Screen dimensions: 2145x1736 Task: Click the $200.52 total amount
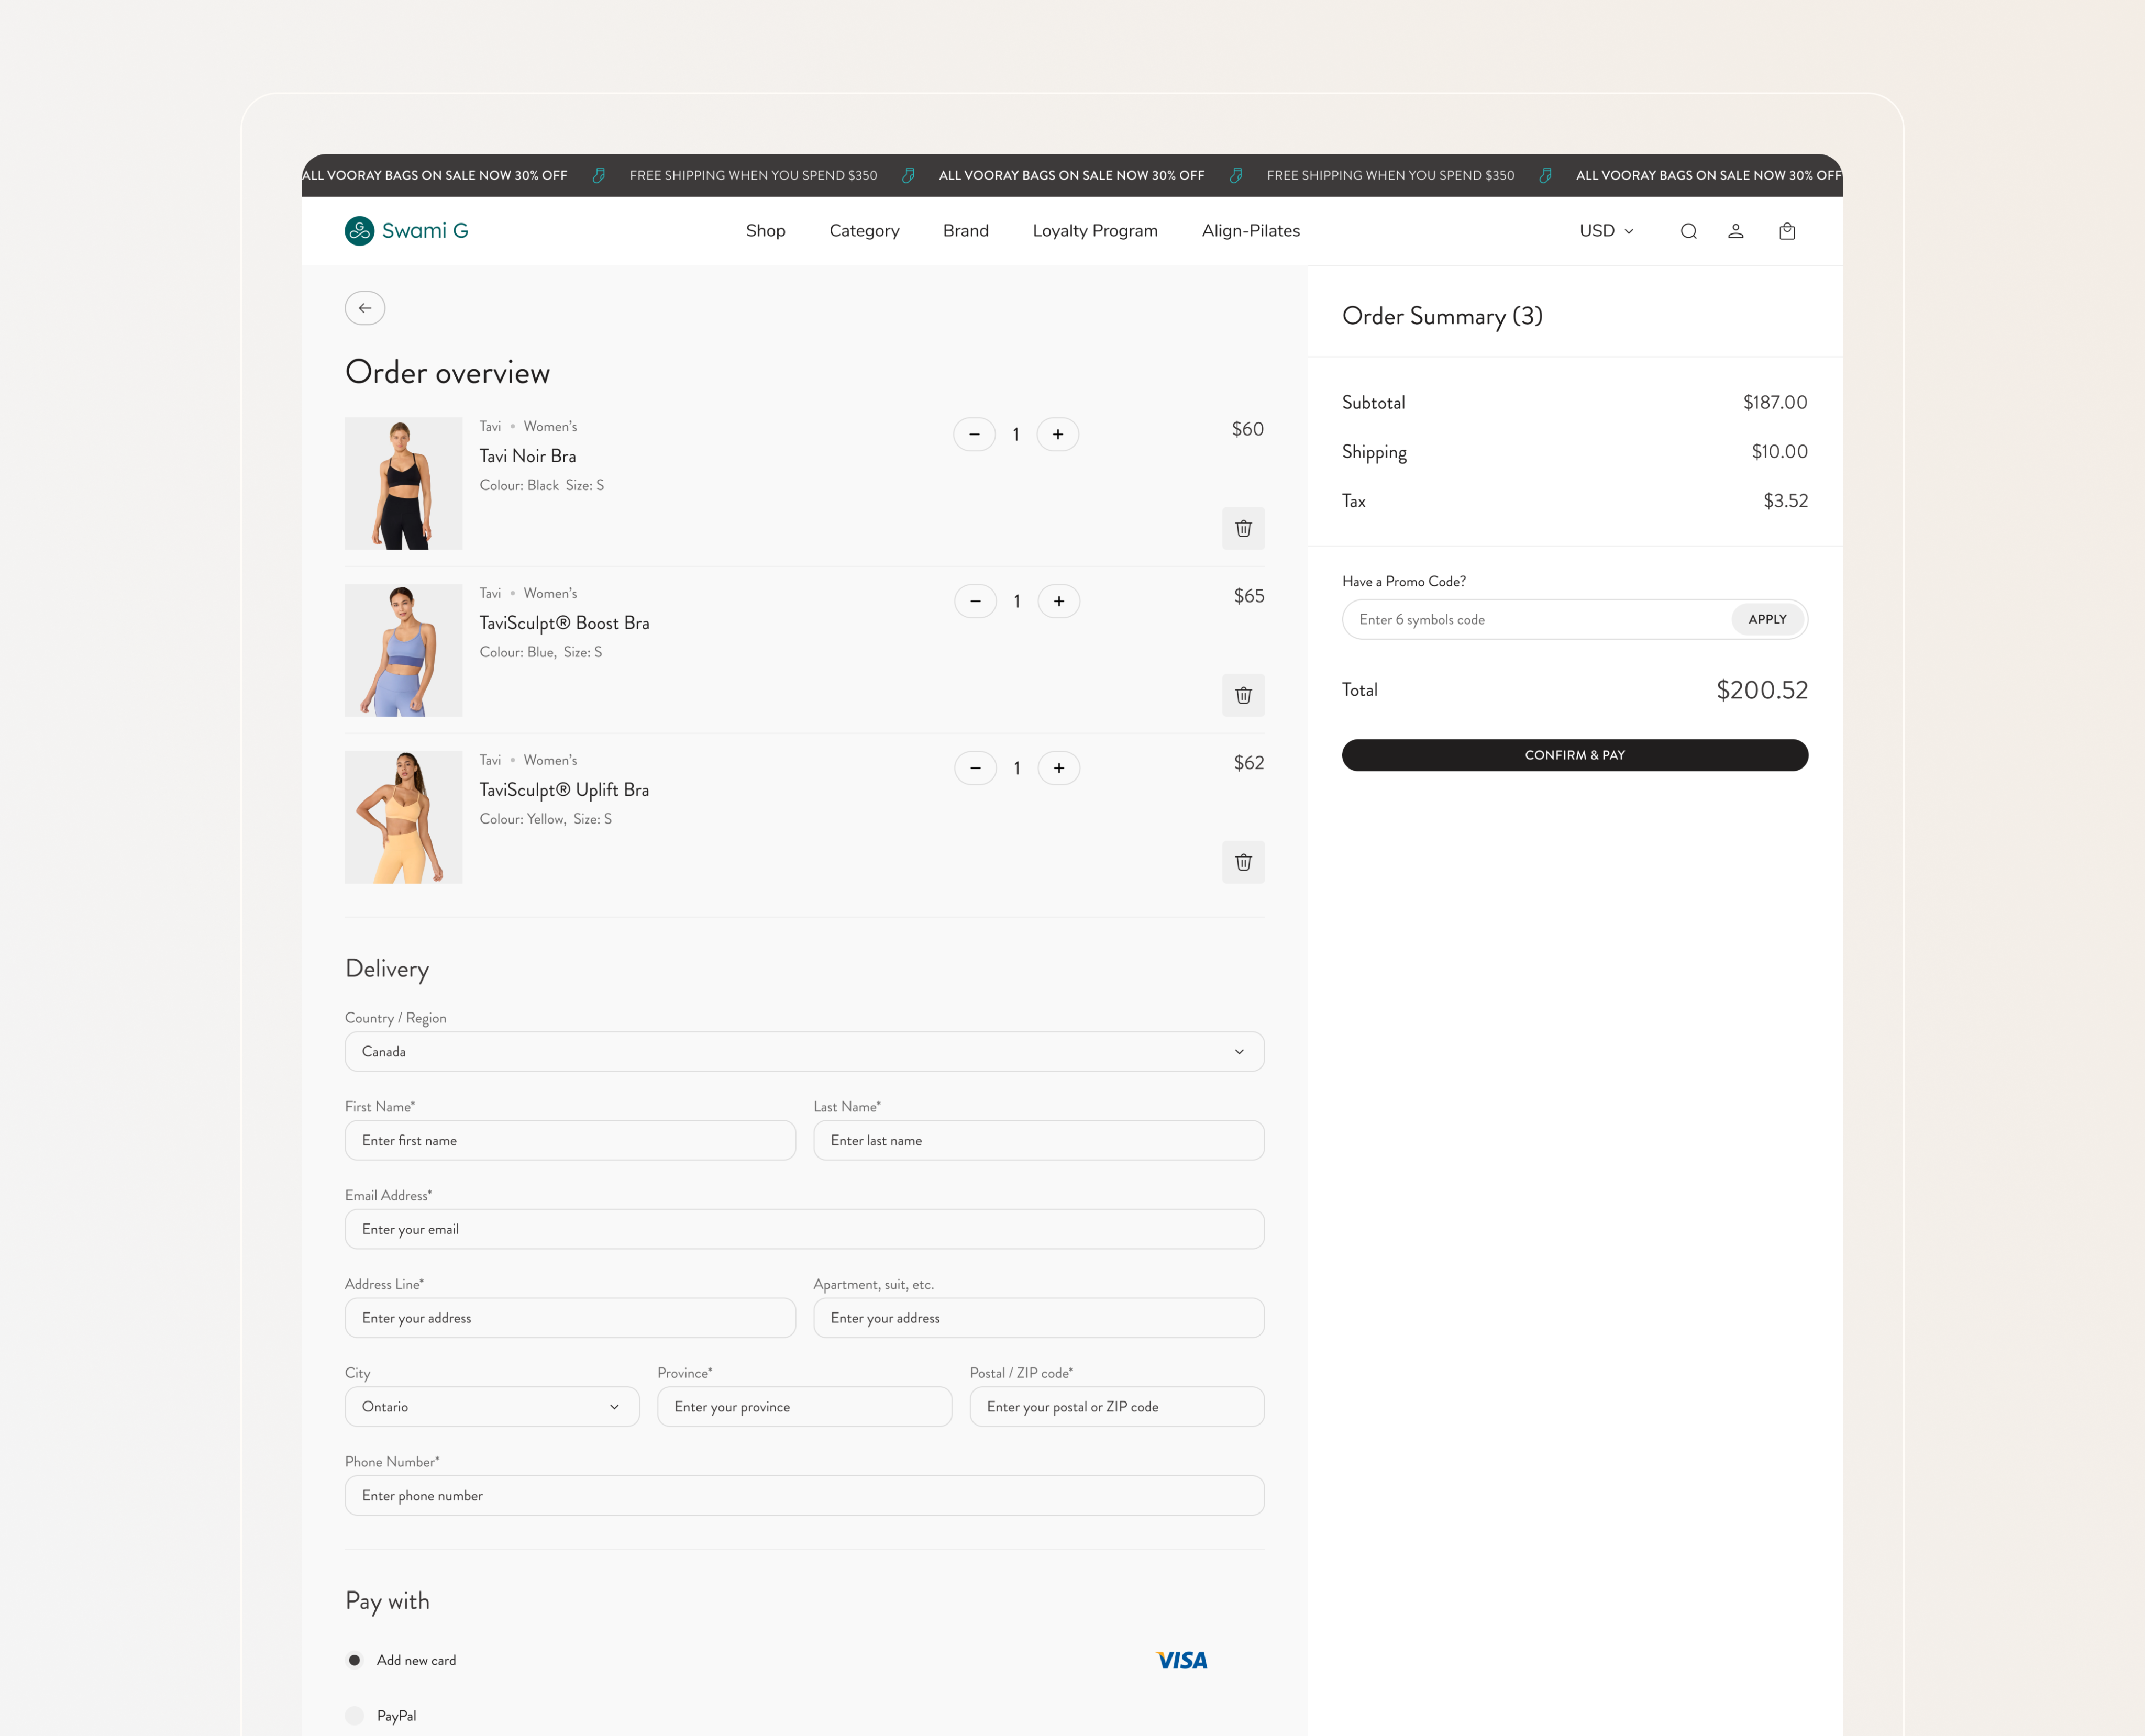click(x=1762, y=690)
